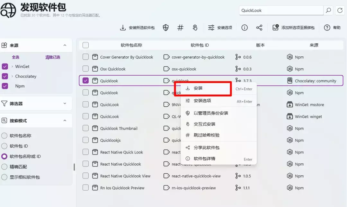Screen dimensions: 347x207
Task: Uncheck the Chocolatey Quicklook row checkbox
Action: (86, 80)
